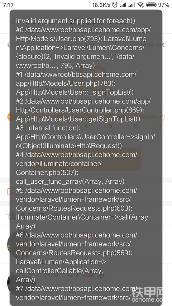Tap the first cellular signal bars icon
This screenshot has width=172, height=306.
click(123, 5)
